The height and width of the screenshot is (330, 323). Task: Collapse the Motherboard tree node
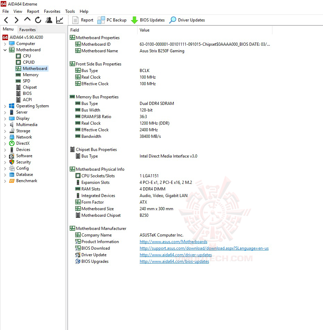[x=5, y=50]
